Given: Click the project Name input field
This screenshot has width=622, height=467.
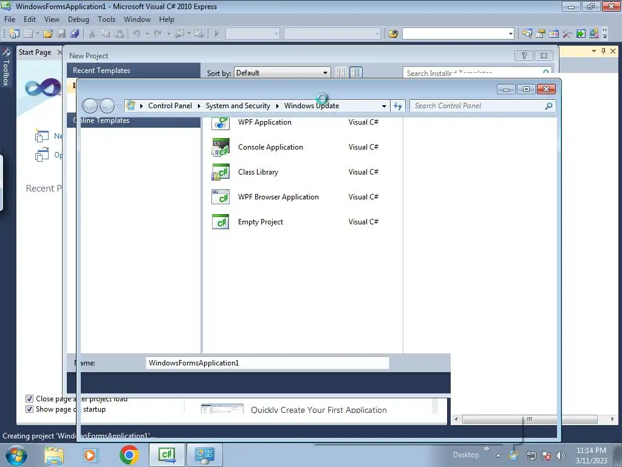Looking at the screenshot, I should tap(267, 362).
